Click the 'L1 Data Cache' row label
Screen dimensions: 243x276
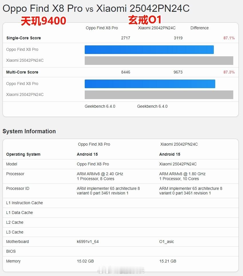(19, 213)
